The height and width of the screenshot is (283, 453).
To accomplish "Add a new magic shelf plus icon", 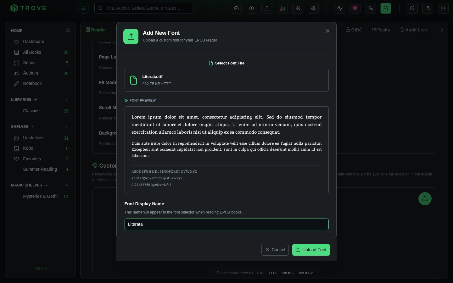I will coord(46,185).
